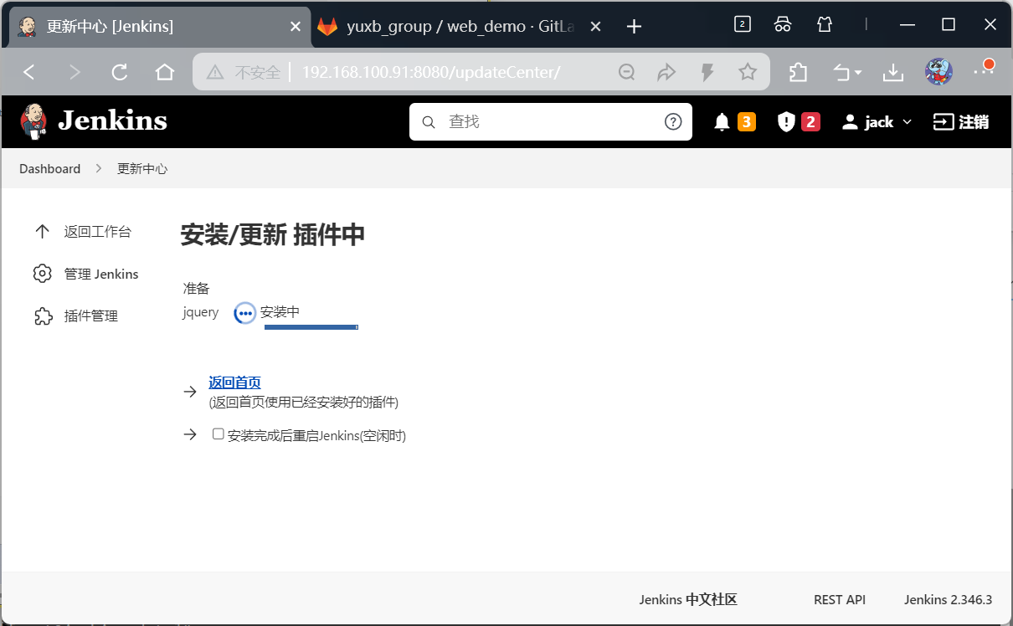Click the 不安全 security warning indicator

244,73
